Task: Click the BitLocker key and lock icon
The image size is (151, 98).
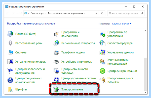Action: tap(102, 80)
